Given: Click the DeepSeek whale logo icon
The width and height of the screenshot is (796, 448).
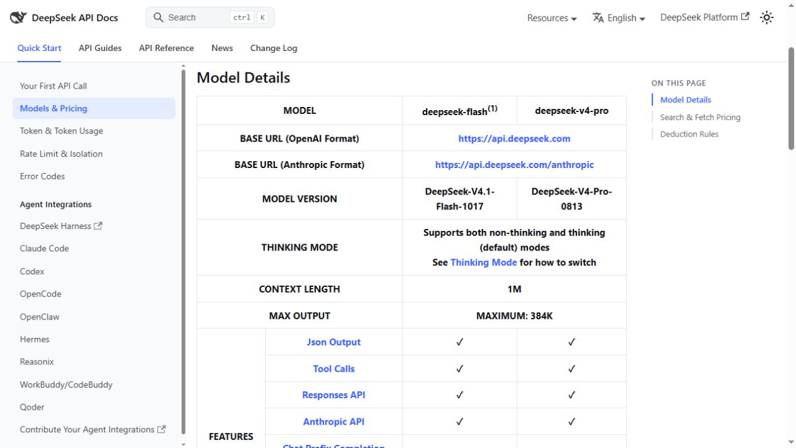Looking at the screenshot, I should click(18, 18).
